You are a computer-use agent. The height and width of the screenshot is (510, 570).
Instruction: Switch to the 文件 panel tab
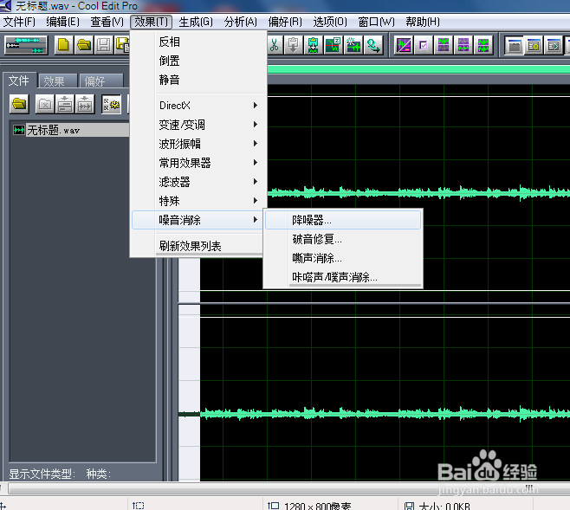coord(19,81)
